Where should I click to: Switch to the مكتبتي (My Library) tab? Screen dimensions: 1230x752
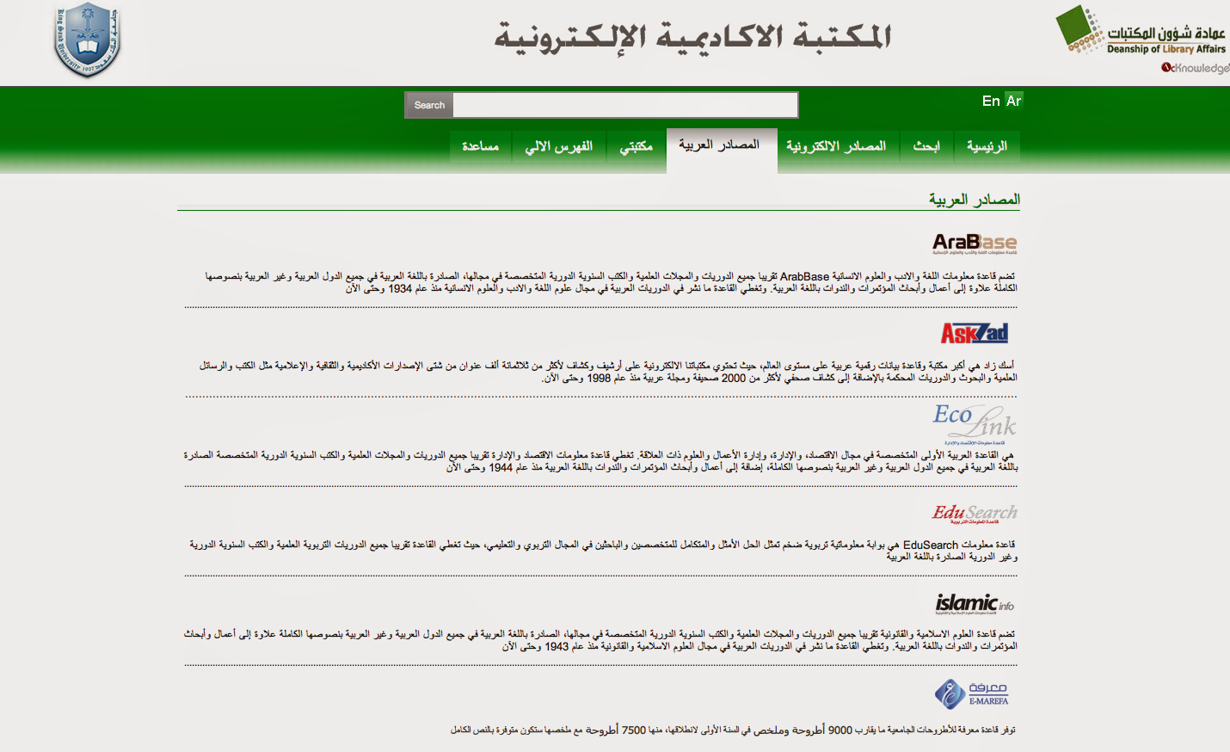(x=637, y=146)
